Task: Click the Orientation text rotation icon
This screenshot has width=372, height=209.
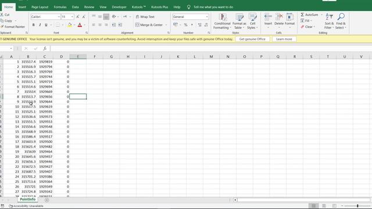Action: (114, 17)
